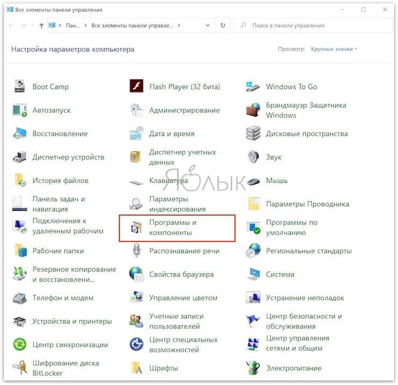Open Шифрование диска BitLocker link

66,368
